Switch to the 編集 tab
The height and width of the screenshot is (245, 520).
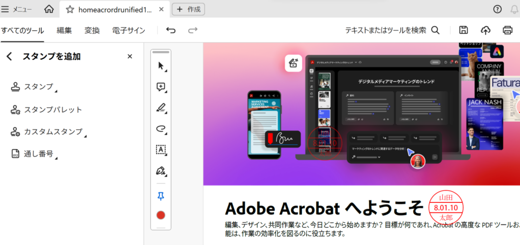[64, 30]
